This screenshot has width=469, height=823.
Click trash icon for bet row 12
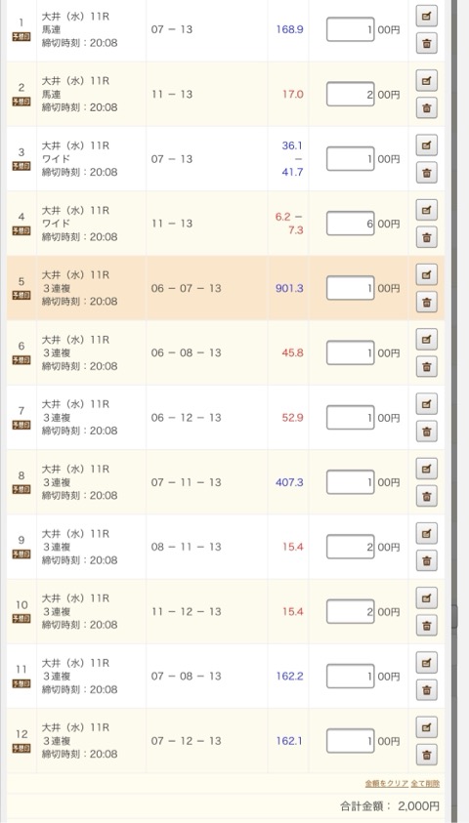click(x=426, y=755)
